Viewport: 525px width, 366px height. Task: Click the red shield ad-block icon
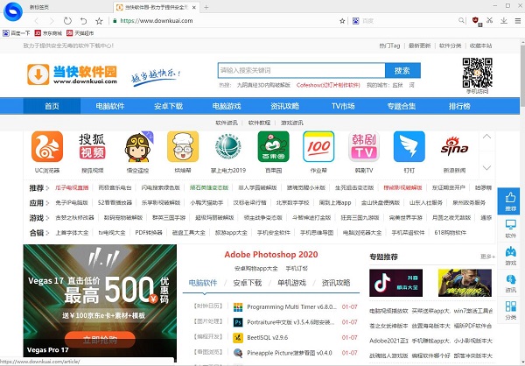(475, 20)
